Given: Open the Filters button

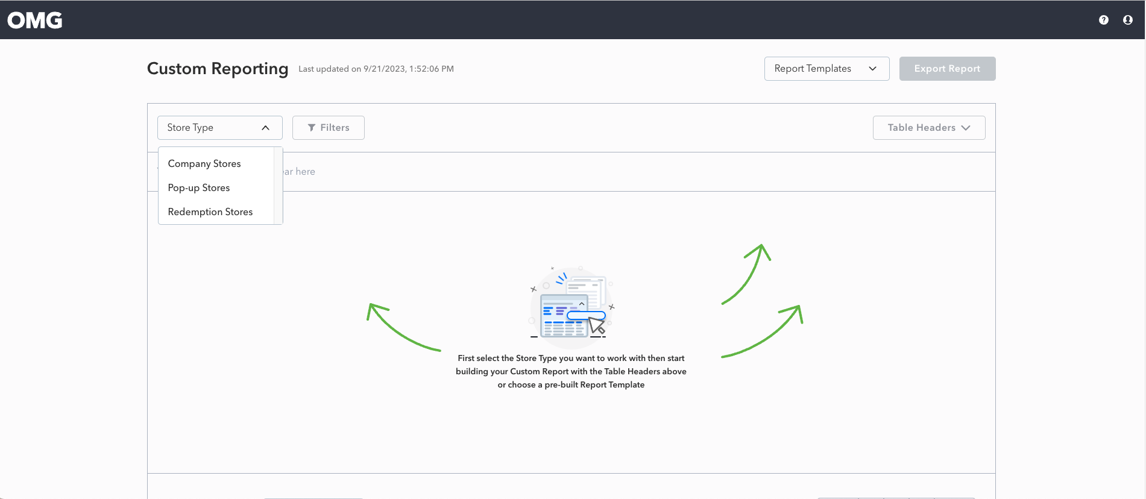Looking at the screenshot, I should point(329,128).
